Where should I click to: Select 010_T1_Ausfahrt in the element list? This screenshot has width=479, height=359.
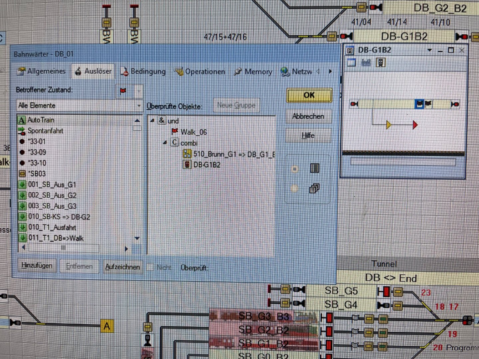(x=52, y=228)
